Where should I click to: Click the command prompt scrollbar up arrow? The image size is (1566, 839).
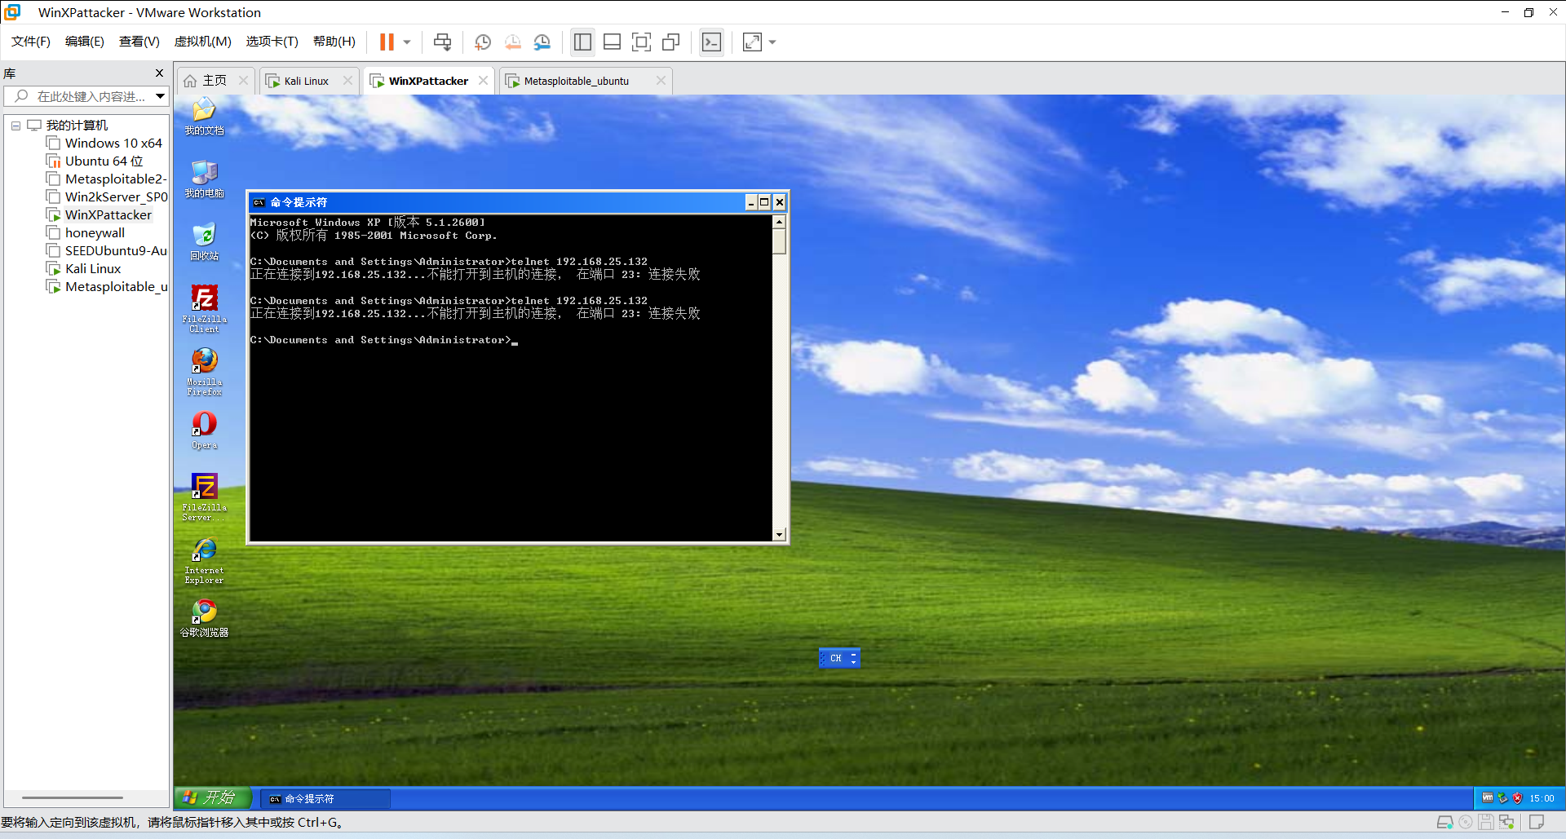tap(780, 222)
